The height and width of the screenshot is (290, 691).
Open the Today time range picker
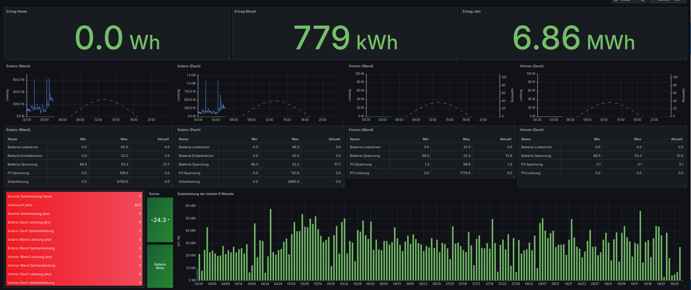tap(625, 1)
